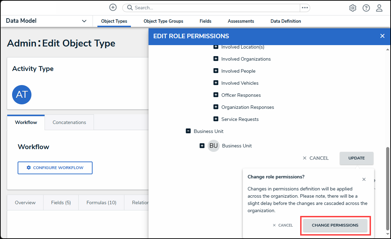Collapse the Business Unit group

pyautogui.click(x=188, y=131)
